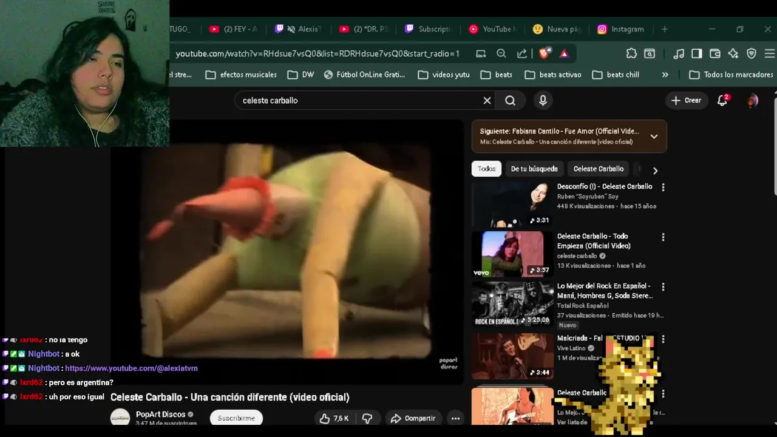Viewport: 777px width, 437px height.
Task: Clear the search box with the X icon
Action: tap(487, 101)
